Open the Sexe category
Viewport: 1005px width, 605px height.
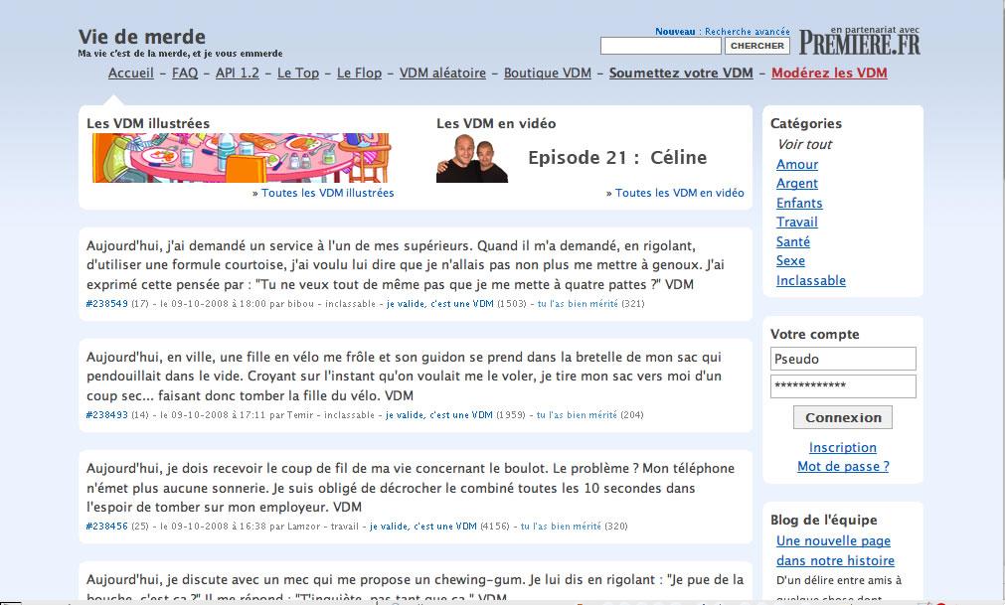tap(791, 261)
